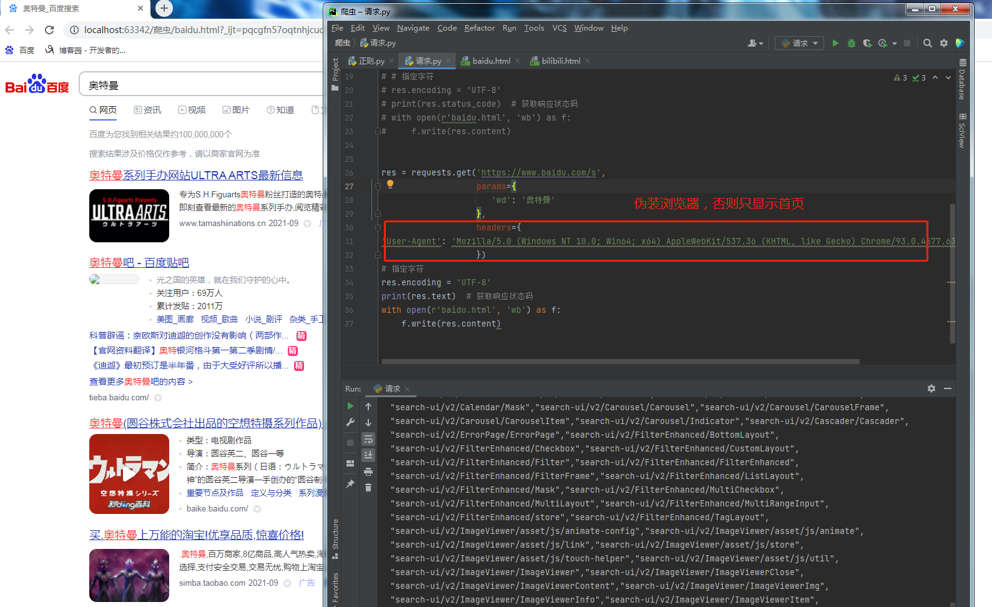This screenshot has width=992, height=607.
Task: Open the 爬虫 breadcrumb in PyCharm
Action: coord(343,43)
